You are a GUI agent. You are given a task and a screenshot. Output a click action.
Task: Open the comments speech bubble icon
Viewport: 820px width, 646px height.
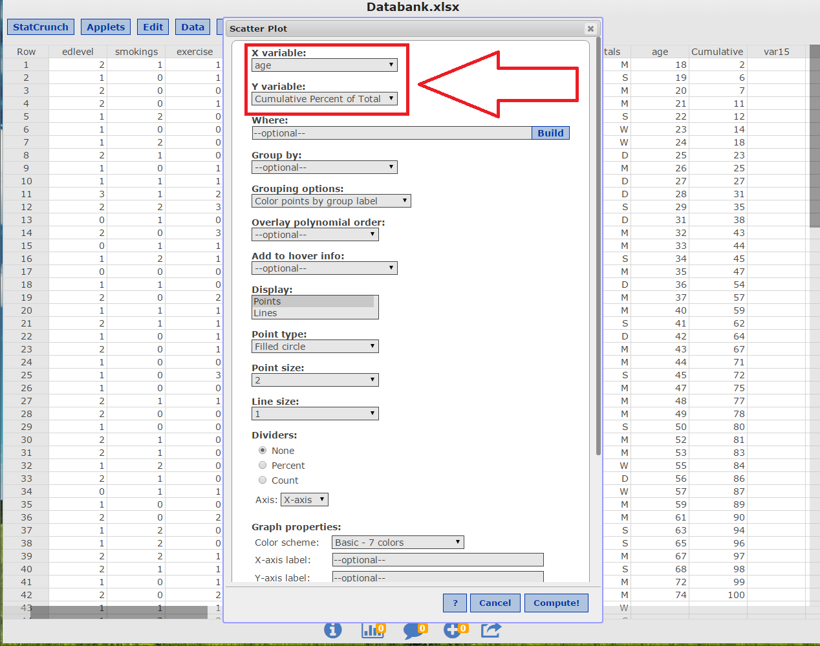point(414,630)
